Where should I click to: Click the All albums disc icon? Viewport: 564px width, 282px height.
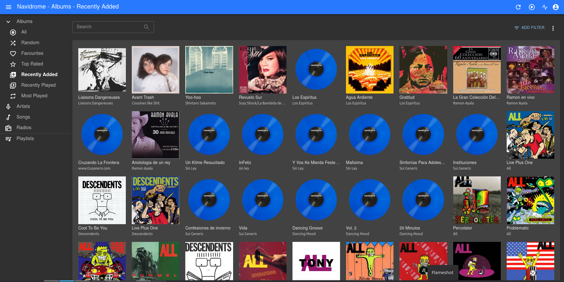coord(13,32)
